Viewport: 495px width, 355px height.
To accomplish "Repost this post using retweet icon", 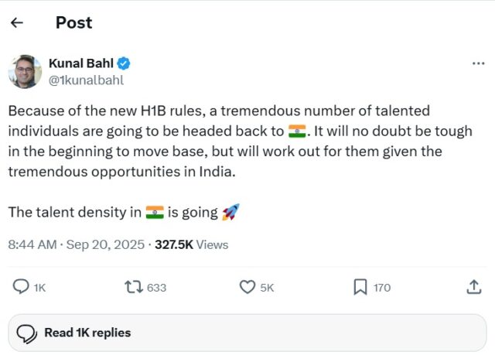I will (x=134, y=287).
